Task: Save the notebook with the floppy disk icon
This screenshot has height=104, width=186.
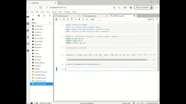Action: pos(56,19)
